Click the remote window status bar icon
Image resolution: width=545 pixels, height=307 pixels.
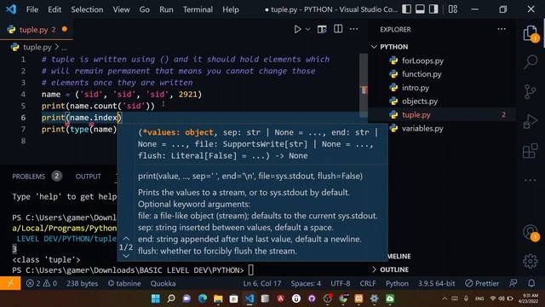(10, 283)
